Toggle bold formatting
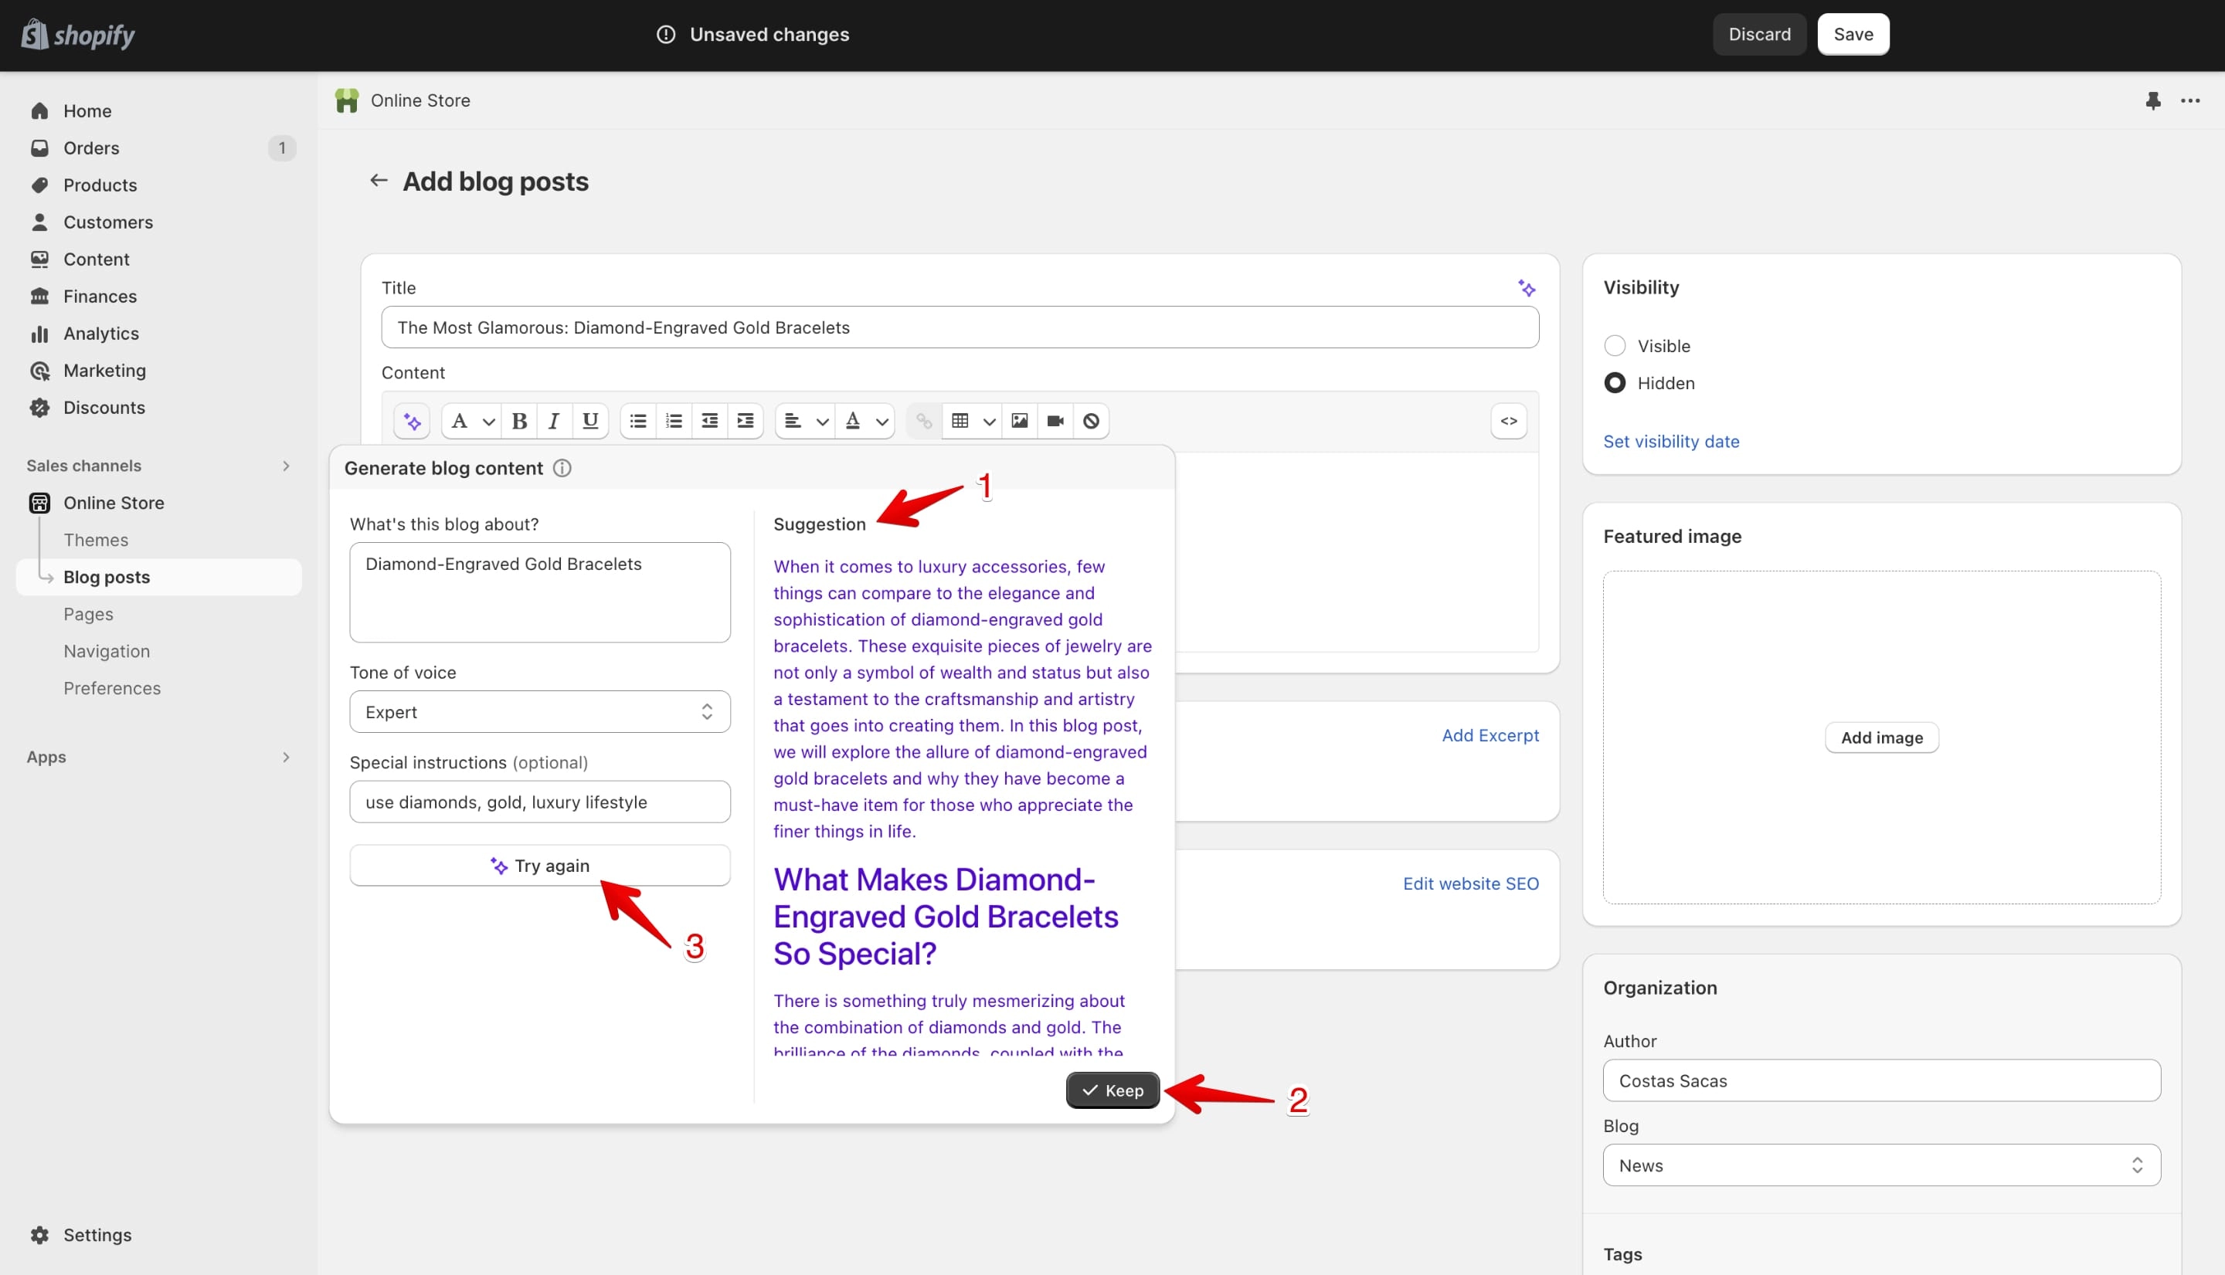 [x=519, y=421]
